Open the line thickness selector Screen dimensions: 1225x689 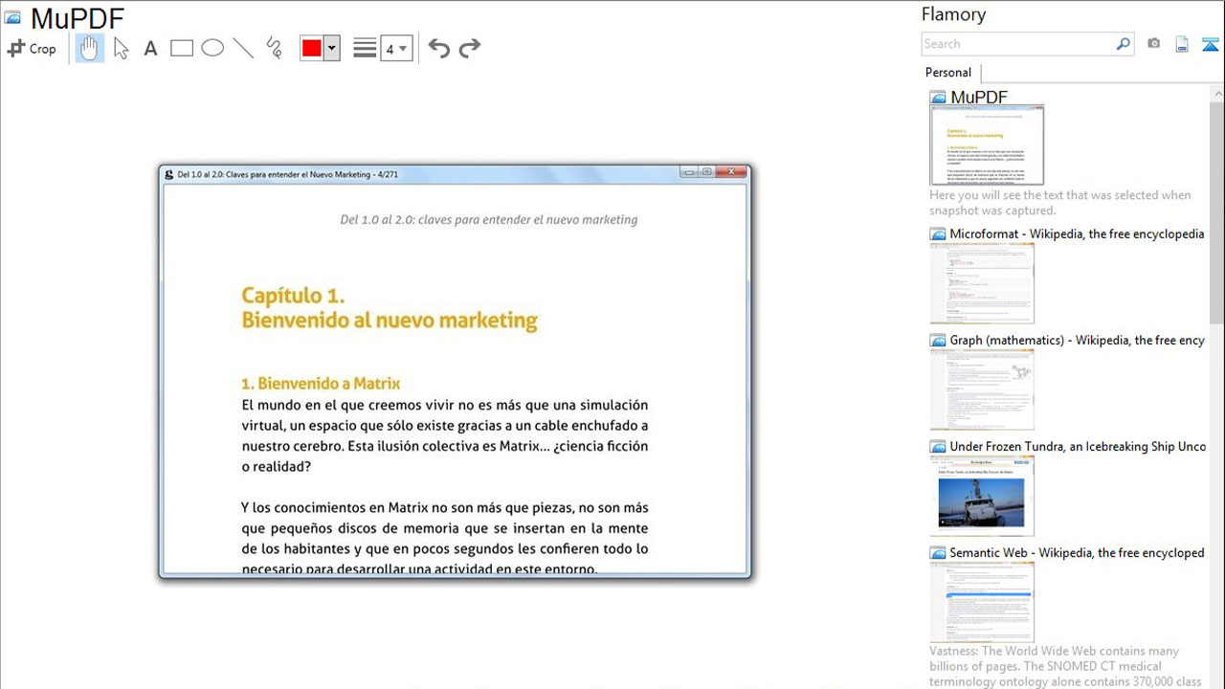[x=364, y=47]
